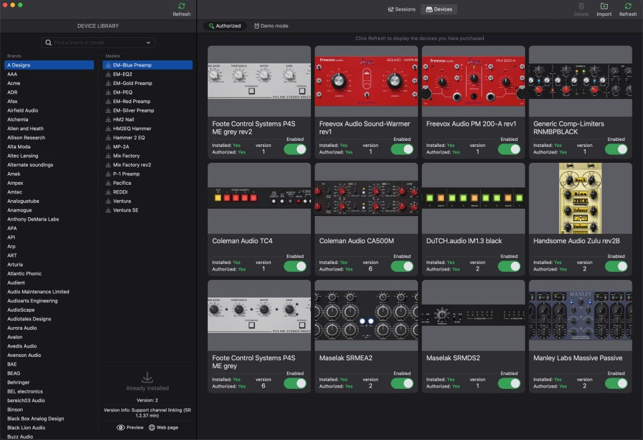Toggle Handsome Audio Zulu rev2B switch
Image resolution: width=643 pixels, height=440 pixels.
coord(616,267)
